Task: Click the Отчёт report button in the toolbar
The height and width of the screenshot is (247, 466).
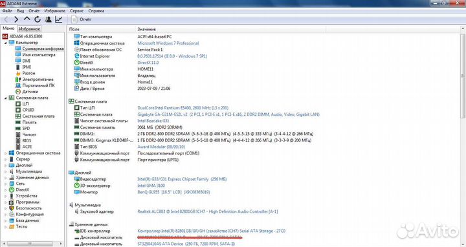Action: 81,19
